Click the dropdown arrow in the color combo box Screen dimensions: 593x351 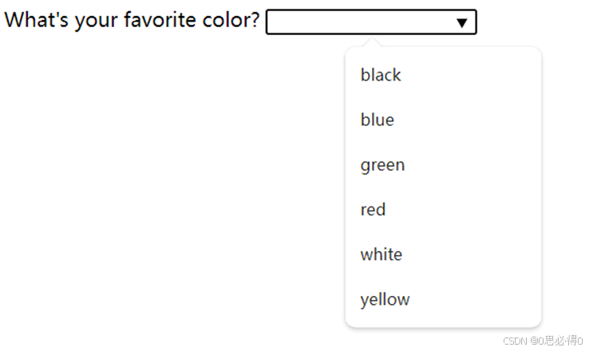[x=462, y=22]
